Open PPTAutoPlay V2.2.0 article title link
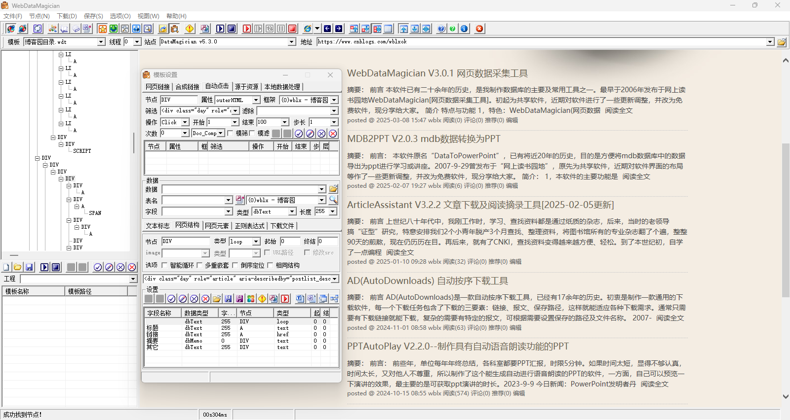Screen dimensions: 790x420 (458, 347)
